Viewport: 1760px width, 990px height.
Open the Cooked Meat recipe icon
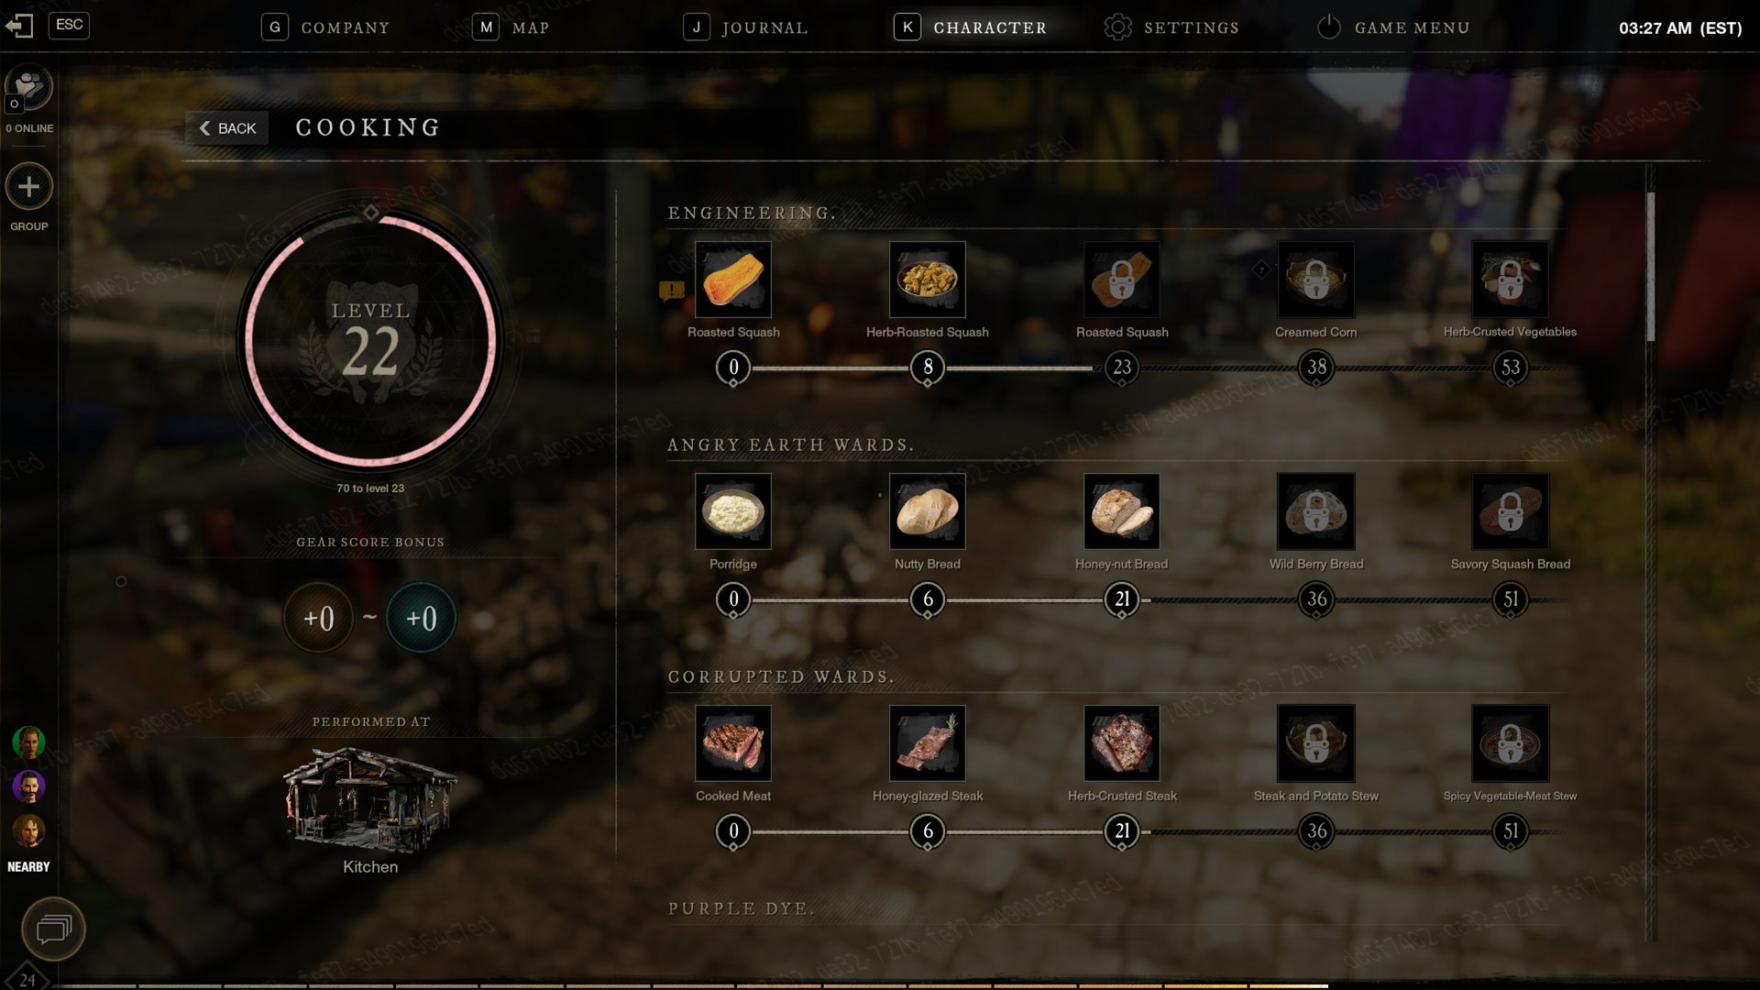tap(732, 743)
